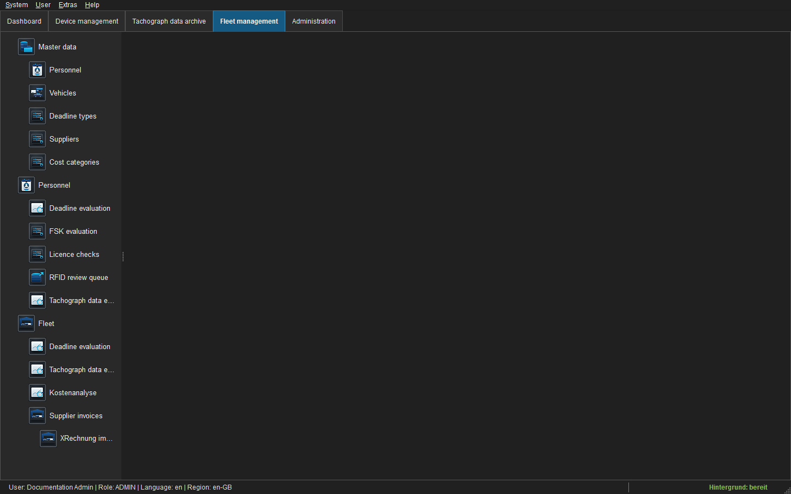Open the XRechnung im… label
Screen dimensions: 791x494
click(x=86, y=439)
